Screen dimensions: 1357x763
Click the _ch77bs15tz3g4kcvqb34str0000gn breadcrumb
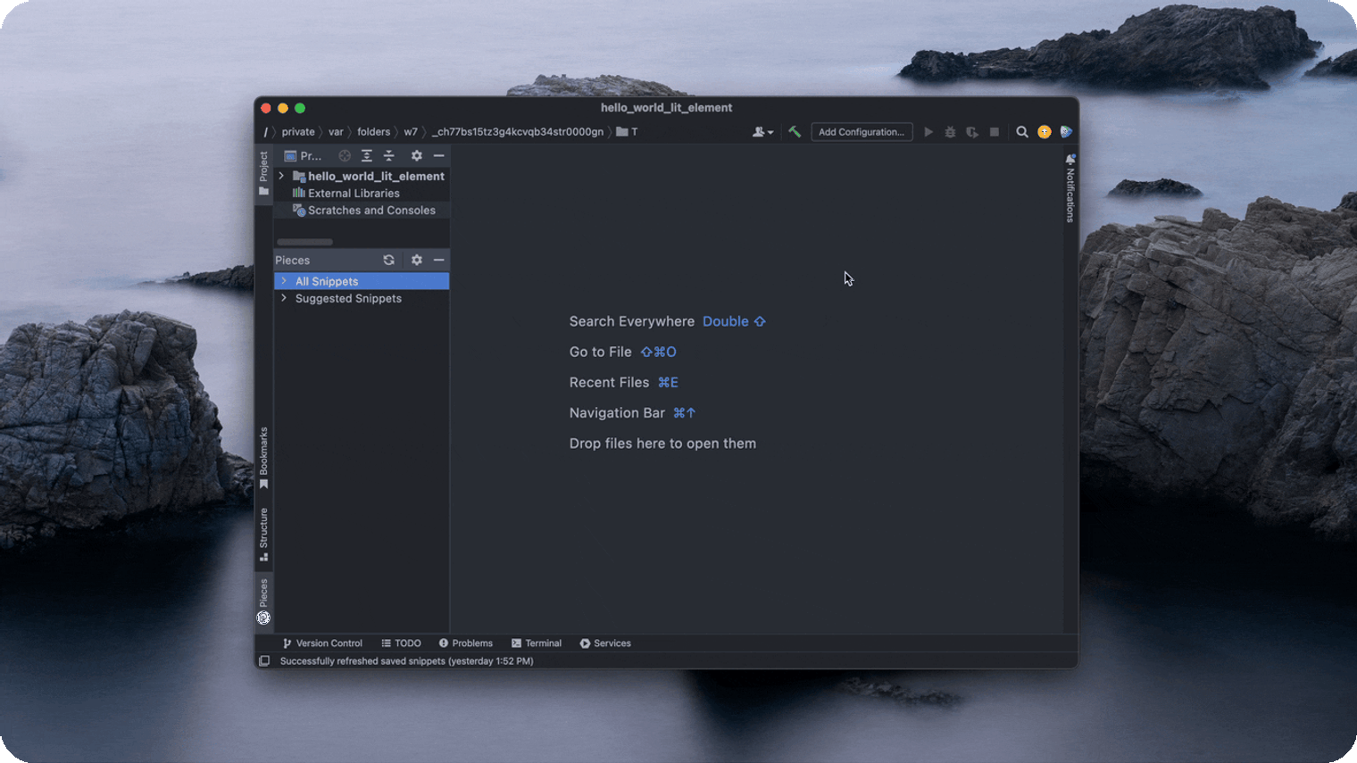pos(518,132)
